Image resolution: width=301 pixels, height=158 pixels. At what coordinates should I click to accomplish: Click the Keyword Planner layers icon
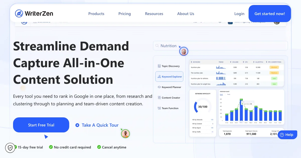click(159, 87)
